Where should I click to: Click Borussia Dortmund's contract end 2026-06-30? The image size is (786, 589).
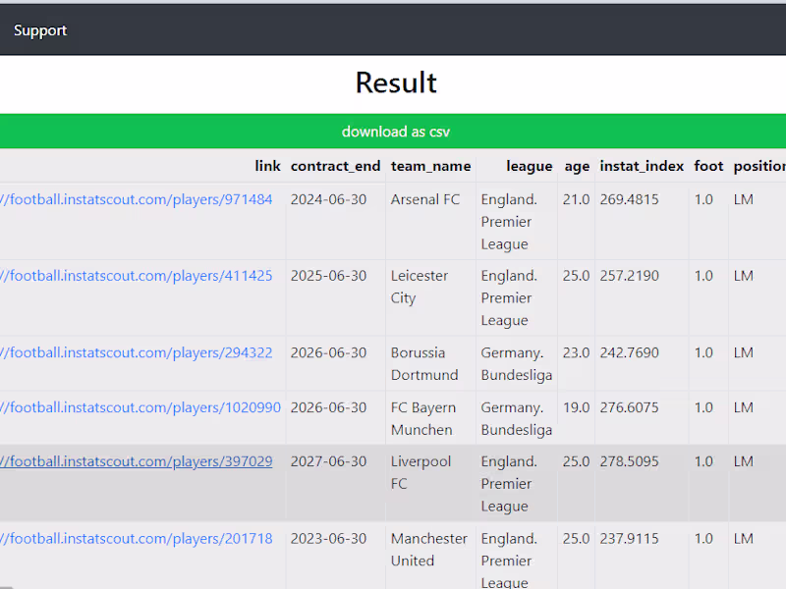(328, 352)
